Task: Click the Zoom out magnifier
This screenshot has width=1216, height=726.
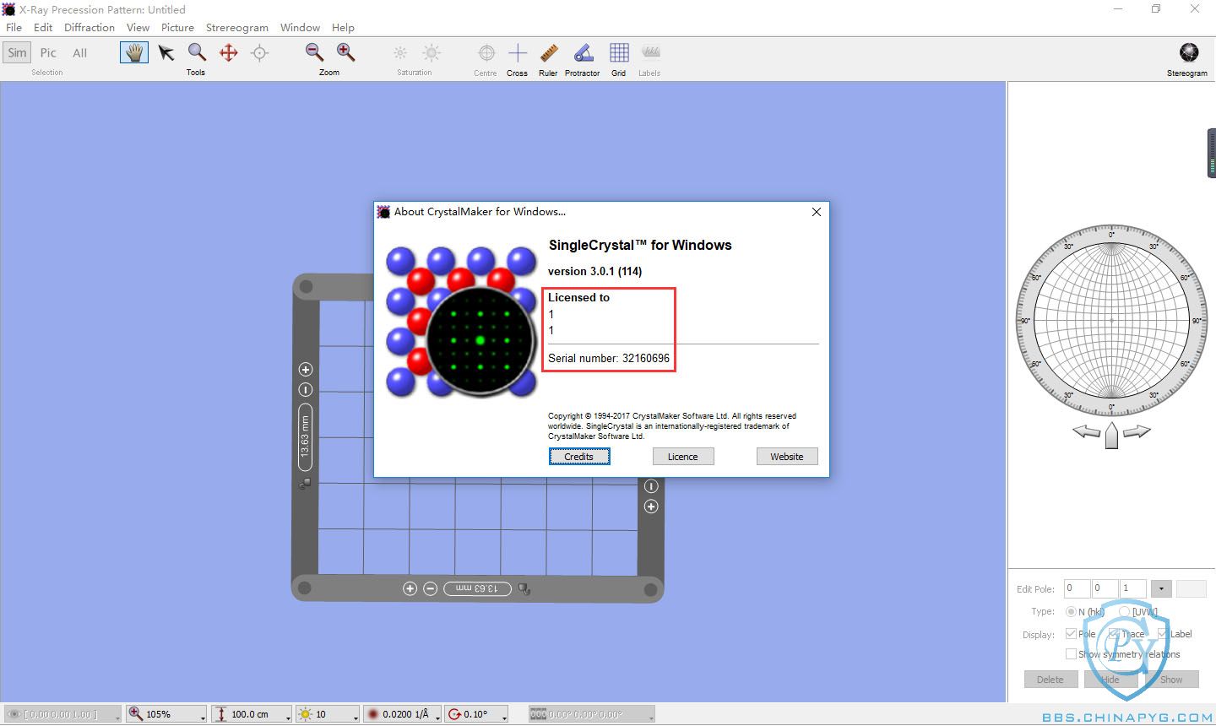Action: tap(314, 52)
